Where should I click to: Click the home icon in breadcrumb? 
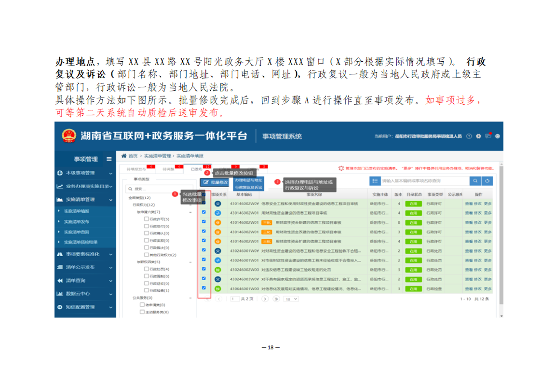(124, 156)
